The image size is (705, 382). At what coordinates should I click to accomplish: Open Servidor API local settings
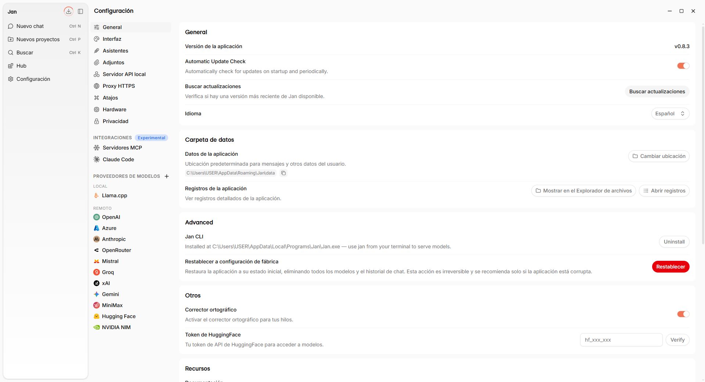(131, 74)
